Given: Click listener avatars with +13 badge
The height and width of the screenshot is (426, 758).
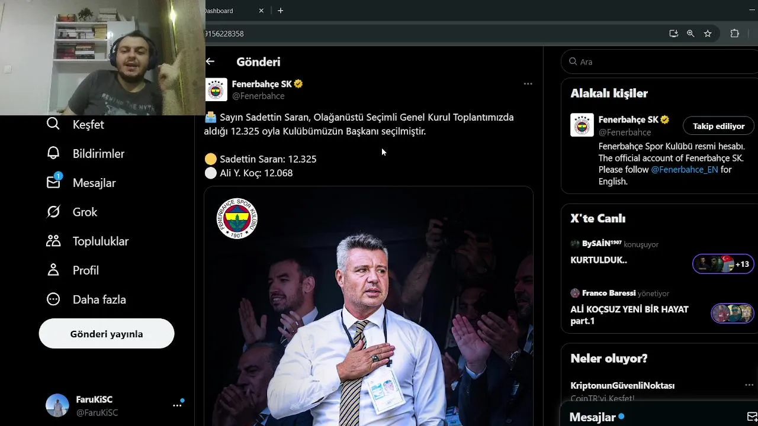Looking at the screenshot, I should 723,264.
